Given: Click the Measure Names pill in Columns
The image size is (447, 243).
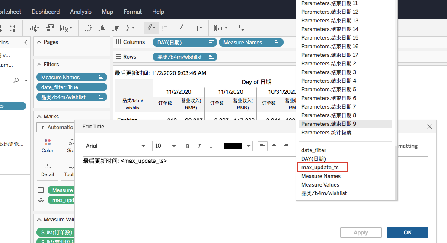Looking at the screenshot, I should [x=251, y=42].
